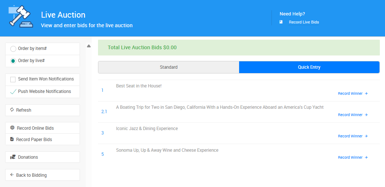Click Record Winner for Iconic Jazz & Dining Experience
Screen dimensions: 385x187
pos(350,136)
